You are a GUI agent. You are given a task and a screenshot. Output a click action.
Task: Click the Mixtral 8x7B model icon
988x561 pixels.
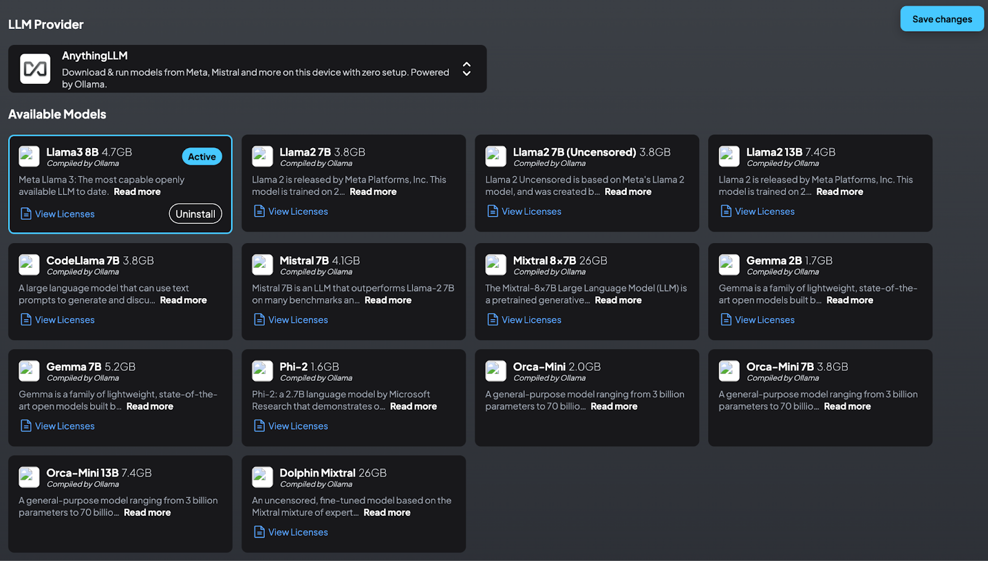click(x=496, y=265)
